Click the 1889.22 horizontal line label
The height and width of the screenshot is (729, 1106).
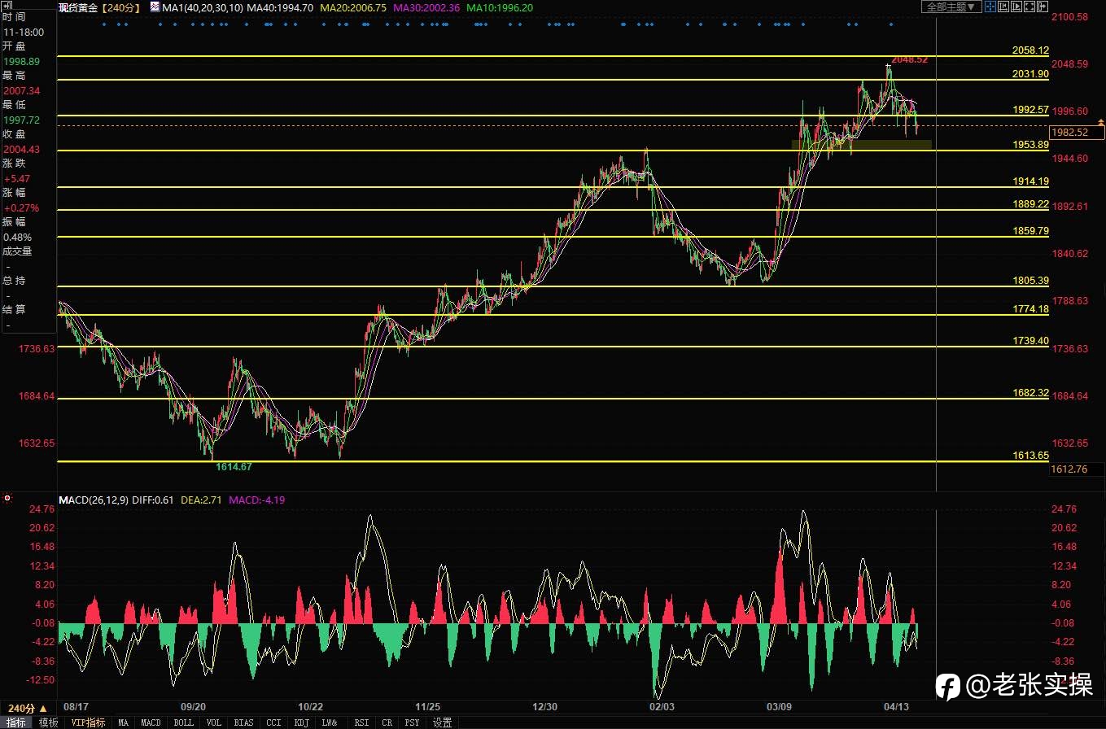click(1030, 204)
